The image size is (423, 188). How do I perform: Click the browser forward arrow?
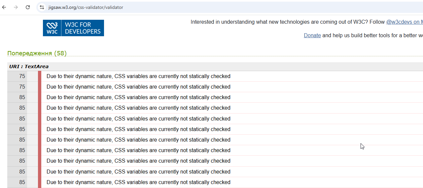[16, 7]
